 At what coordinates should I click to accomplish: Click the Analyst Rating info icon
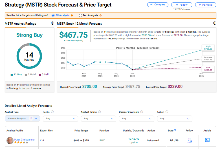[x=99, y=112]
